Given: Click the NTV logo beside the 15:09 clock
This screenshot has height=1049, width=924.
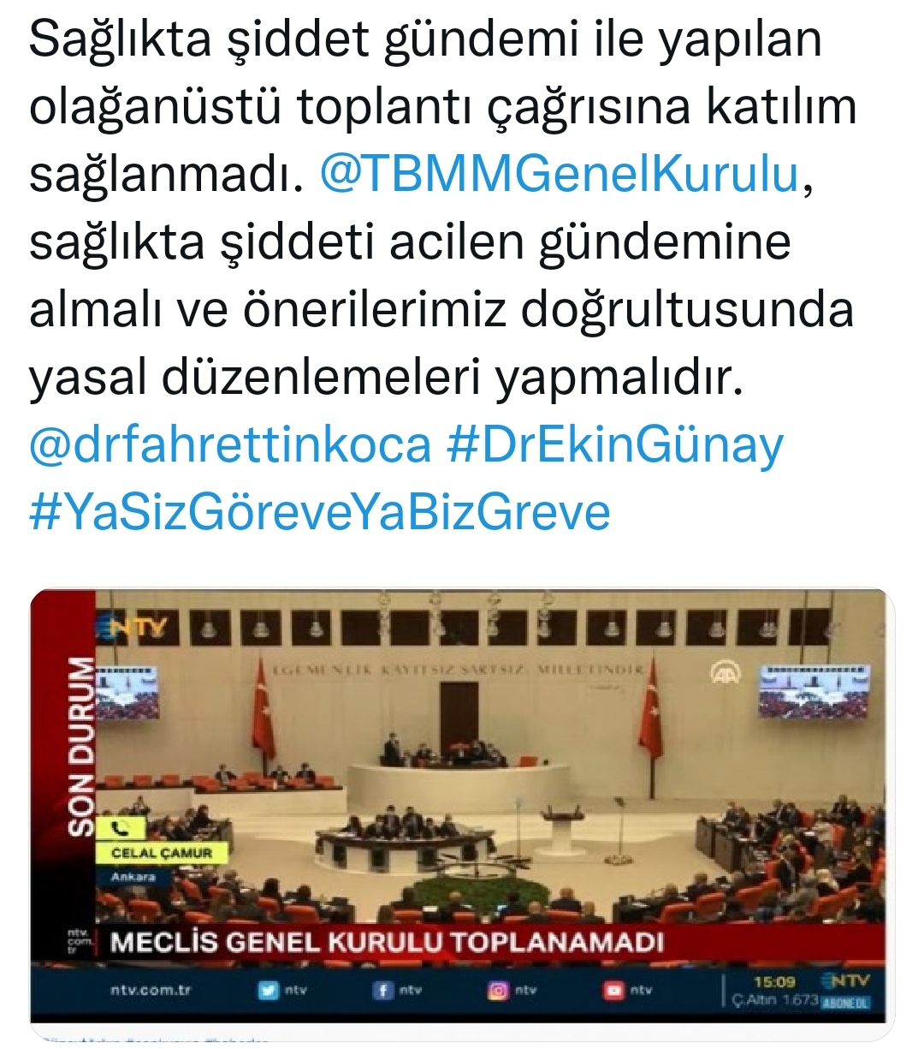Looking at the screenshot, I should point(844,980).
